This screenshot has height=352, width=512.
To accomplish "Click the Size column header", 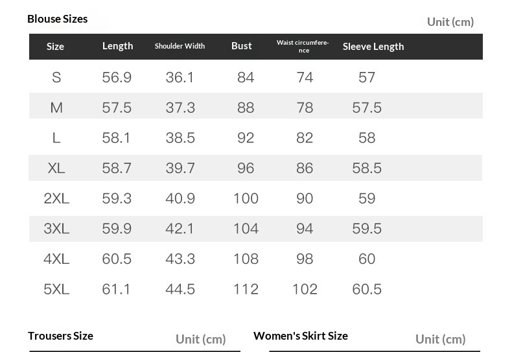I will [56, 47].
